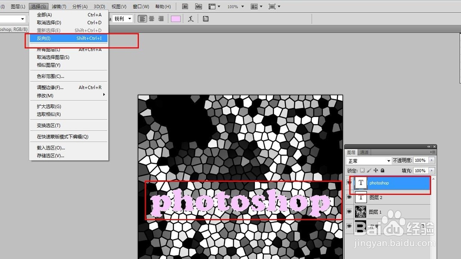Open the 图层(L) menu

pos(18,6)
